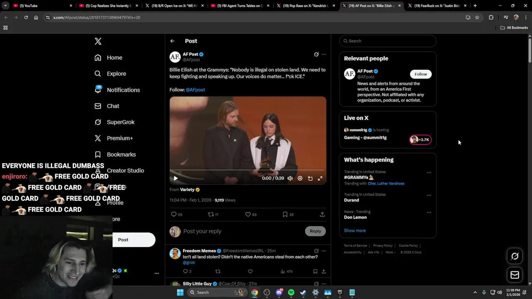Click Show more under What's happening
This screenshot has width=532, height=299.
click(355, 230)
